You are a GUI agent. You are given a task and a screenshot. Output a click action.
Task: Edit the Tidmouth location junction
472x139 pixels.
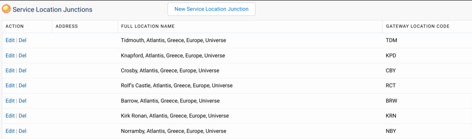[10, 40]
